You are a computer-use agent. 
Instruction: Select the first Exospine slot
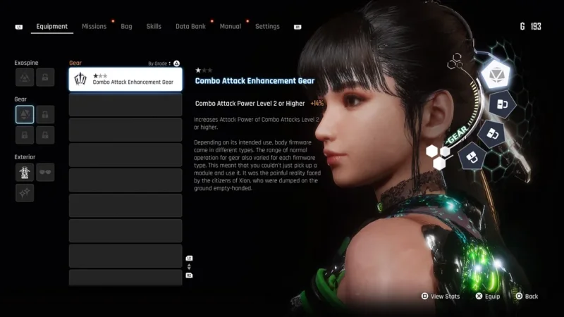pyautogui.click(x=25, y=77)
